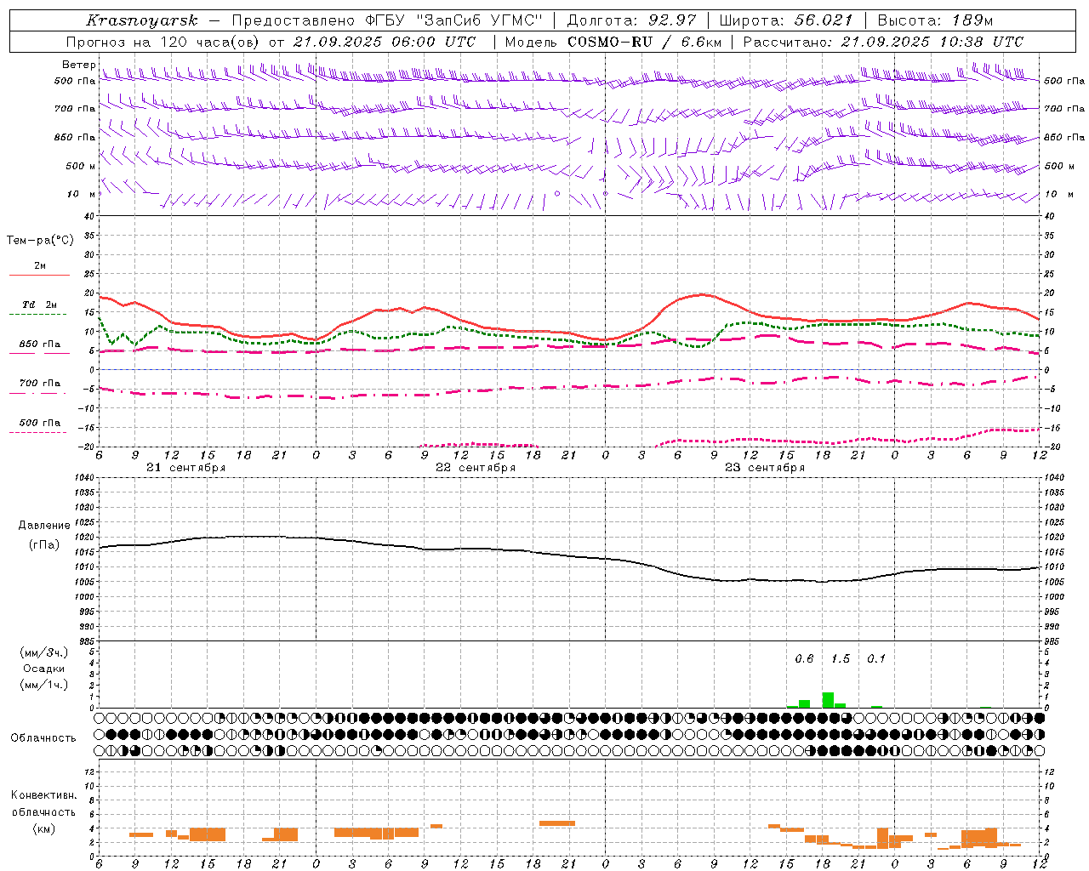
Task: Click the left '850 гПа' wind level label
Action: point(75,137)
